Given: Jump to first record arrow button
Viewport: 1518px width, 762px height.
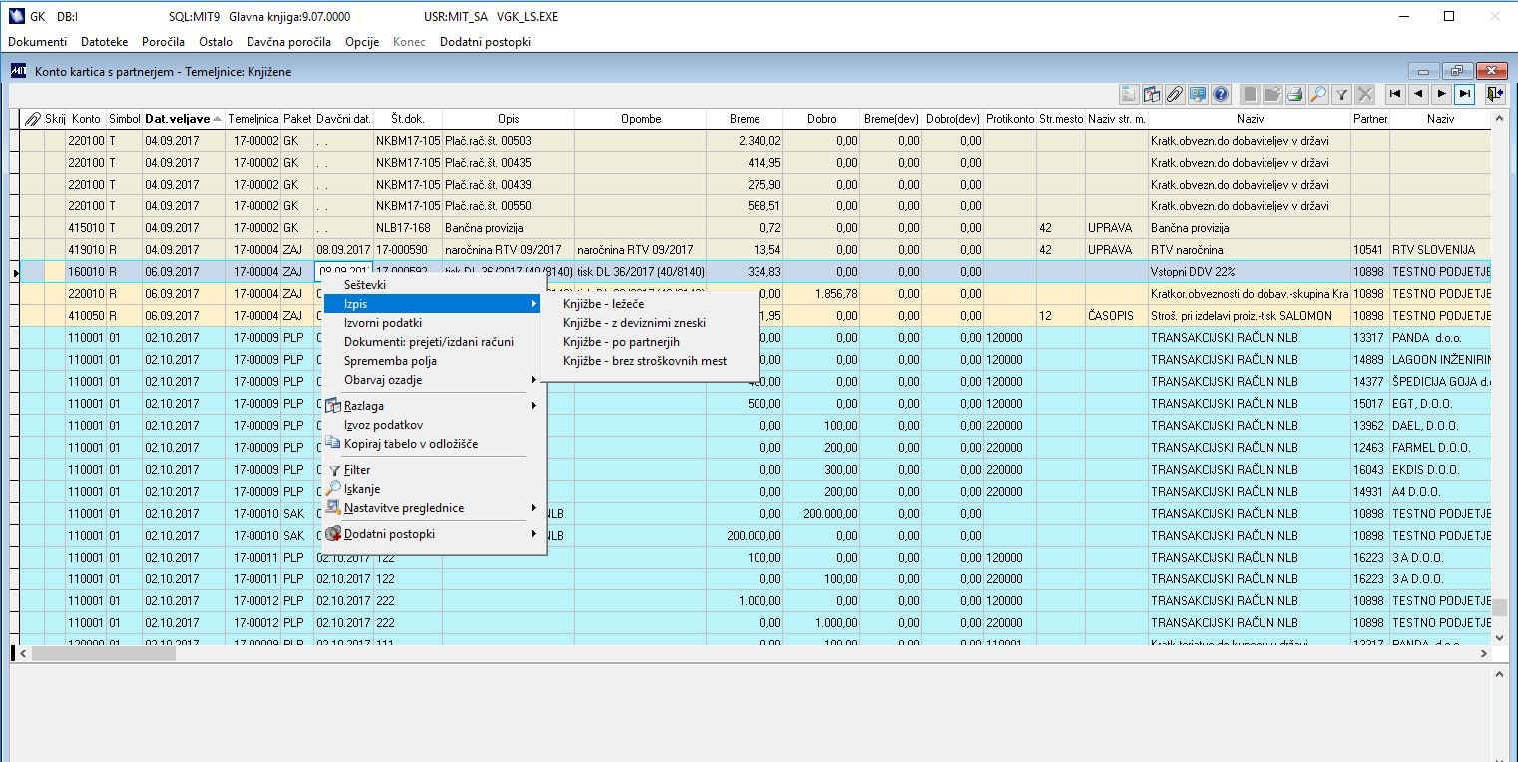Looking at the screenshot, I should [1394, 95].
